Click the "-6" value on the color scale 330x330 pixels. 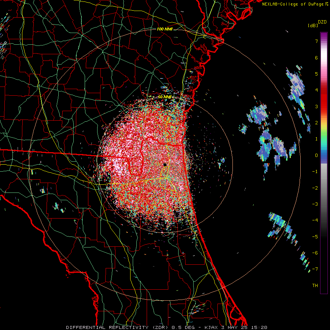[x=315, y=253]
